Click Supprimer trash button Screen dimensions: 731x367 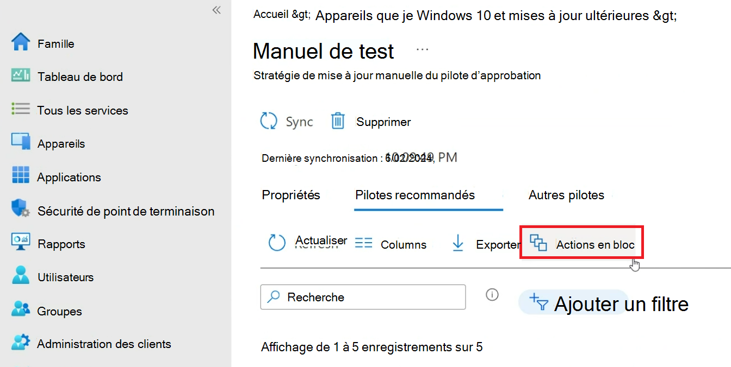pyautogui.click(x=371, y=122)
